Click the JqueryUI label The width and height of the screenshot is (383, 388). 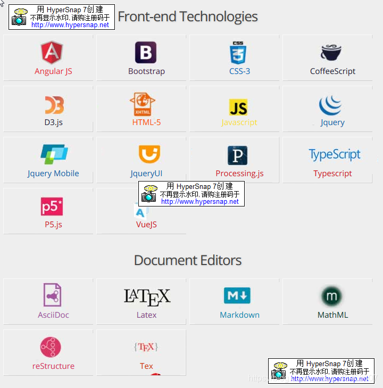146,174
